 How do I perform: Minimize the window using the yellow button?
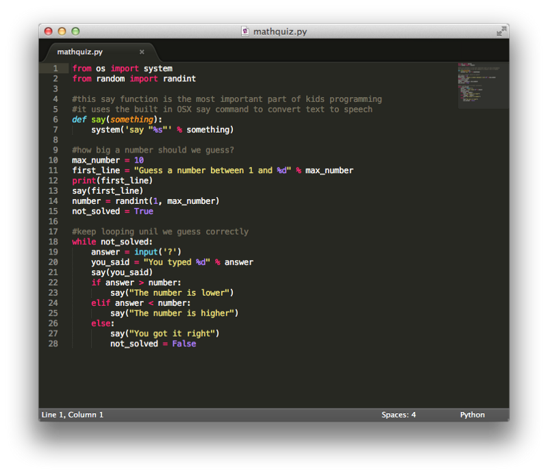tap(62, 31)
